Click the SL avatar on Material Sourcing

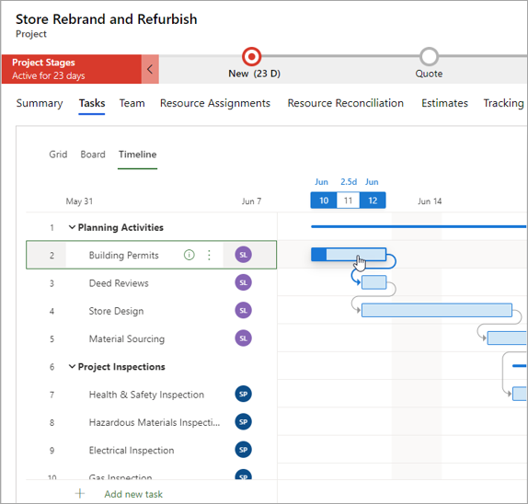[x=243, y=338]
